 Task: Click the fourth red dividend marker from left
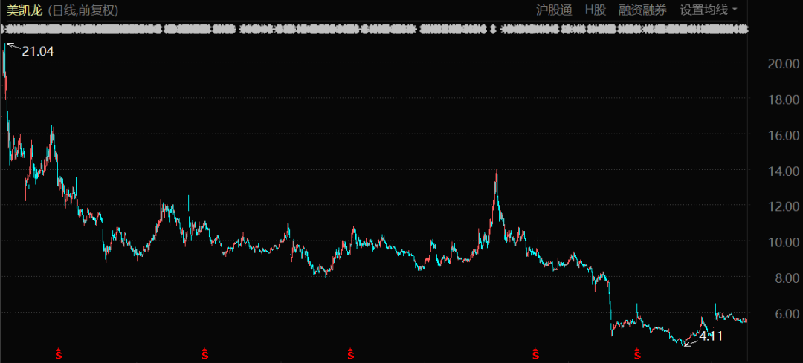(534, 352)
